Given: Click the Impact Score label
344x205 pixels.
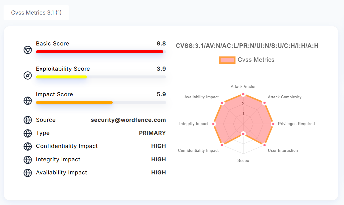Looking at the screenshot, I should point(55,94).
